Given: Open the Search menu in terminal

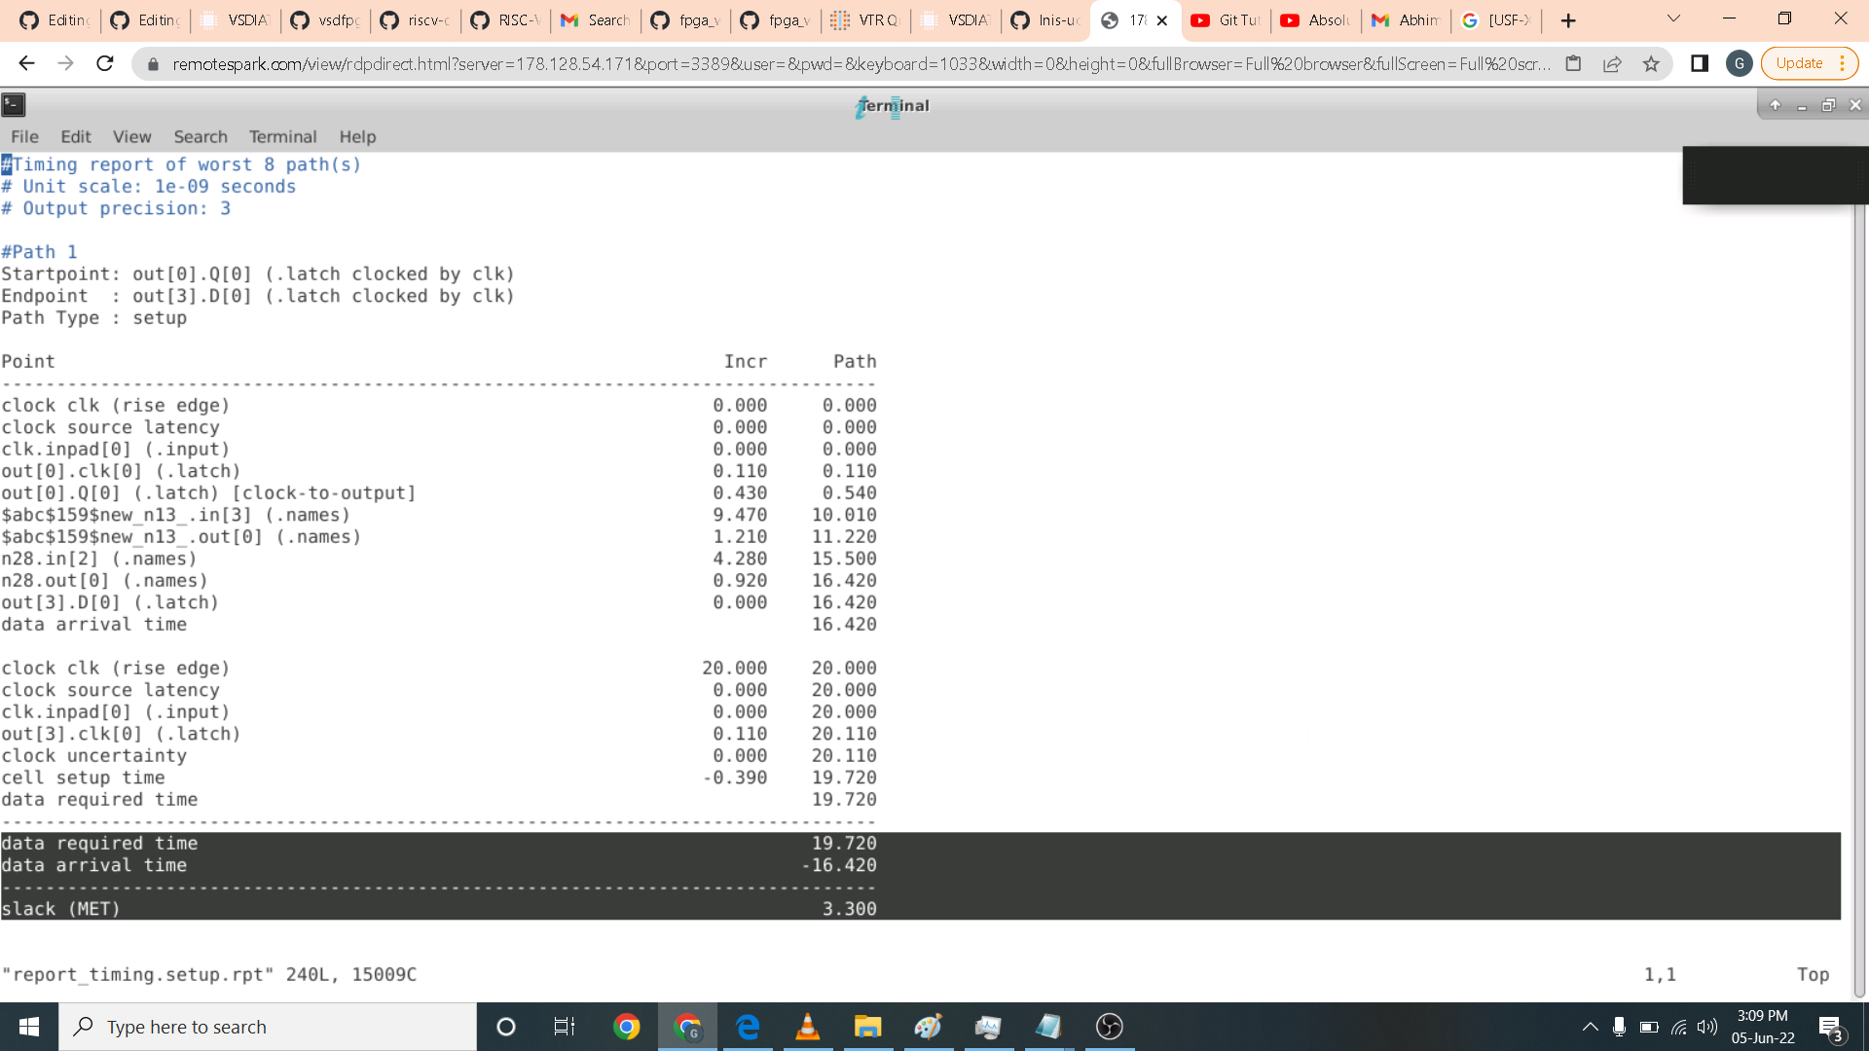Looking at the screenshot, I should (x=201, y=137).
